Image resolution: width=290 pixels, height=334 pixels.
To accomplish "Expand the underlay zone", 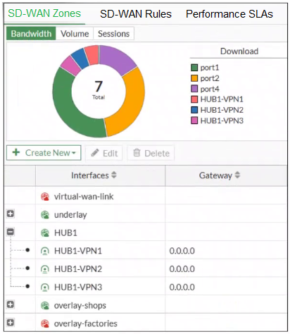I will click(11, 214).
